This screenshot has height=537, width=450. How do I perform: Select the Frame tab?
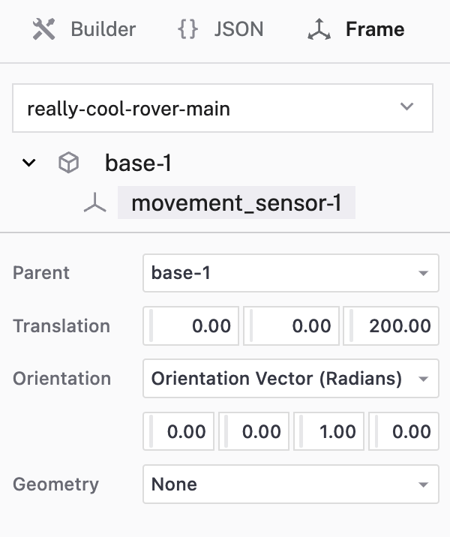point(357,30)
